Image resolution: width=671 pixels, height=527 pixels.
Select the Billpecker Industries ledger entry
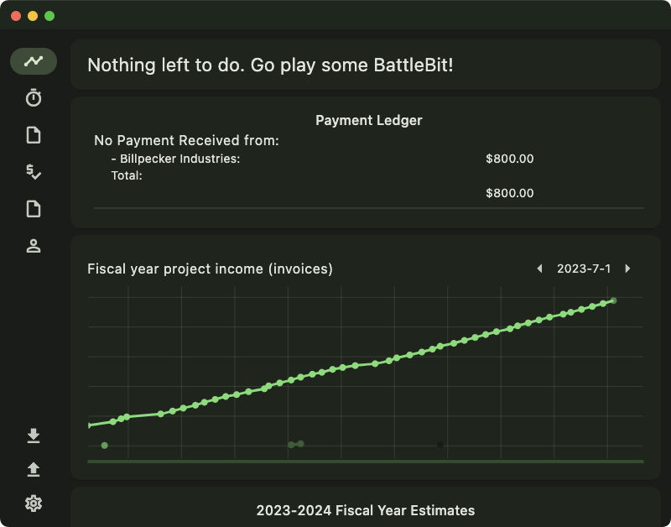[179, 159]
